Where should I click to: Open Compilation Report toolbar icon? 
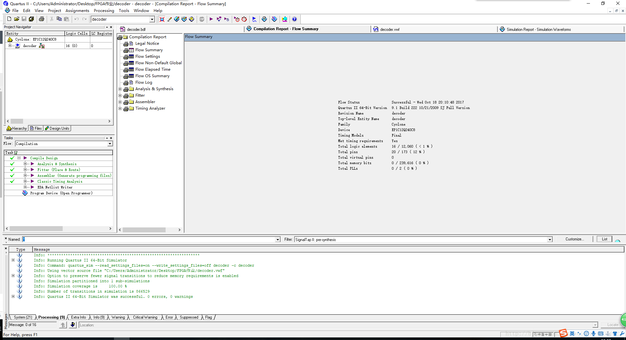pyautogui.click(x=264, y=19)
